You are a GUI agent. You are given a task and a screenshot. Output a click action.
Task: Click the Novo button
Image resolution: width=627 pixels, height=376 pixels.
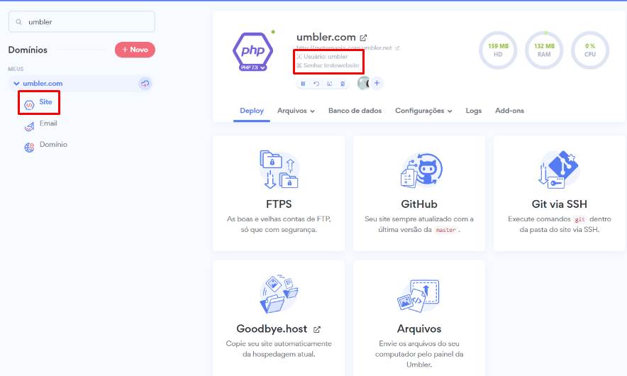(135, 50)
